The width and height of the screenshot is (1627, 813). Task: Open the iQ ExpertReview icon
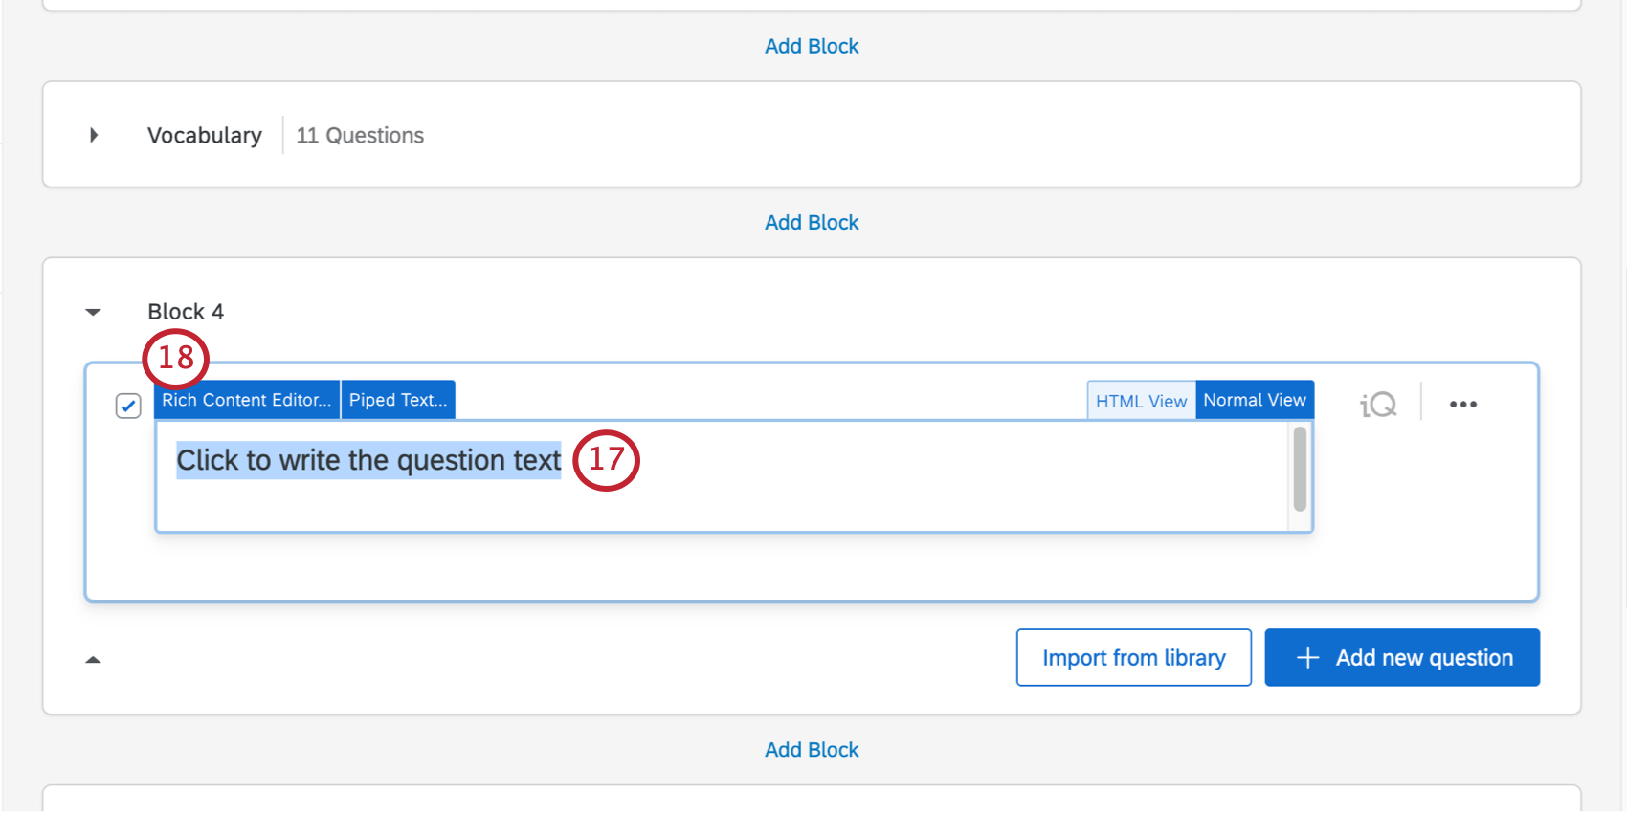pyautogui.click(x=1378, y=405)
